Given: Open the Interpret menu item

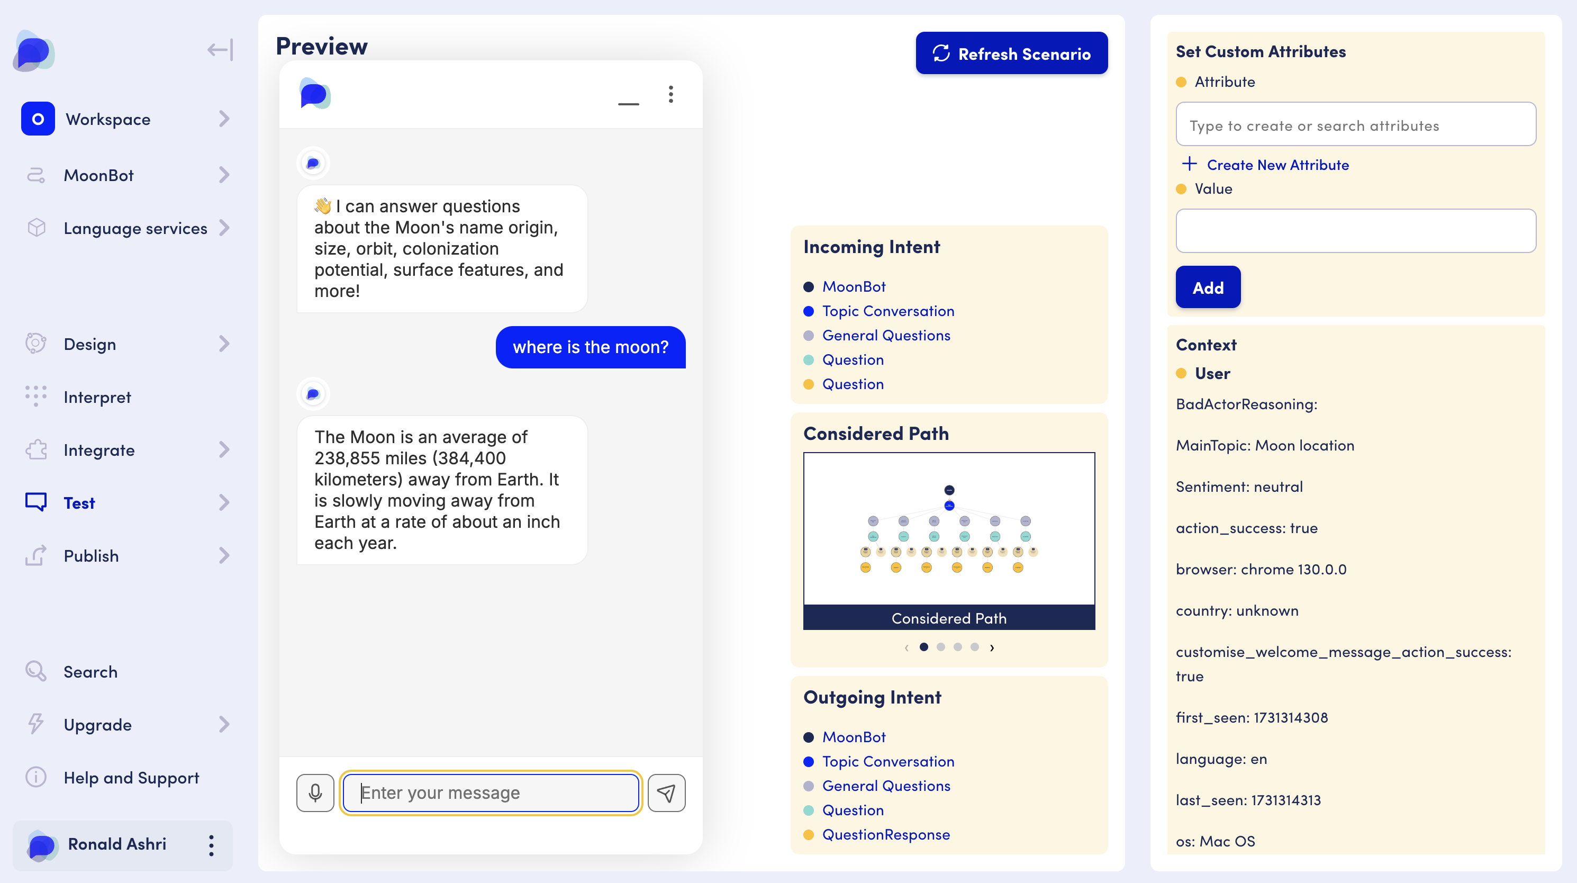Looking at the screenshot, I should (x=97, y=397).
